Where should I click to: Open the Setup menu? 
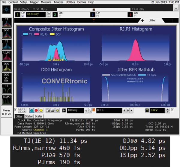tap(23, 2)
